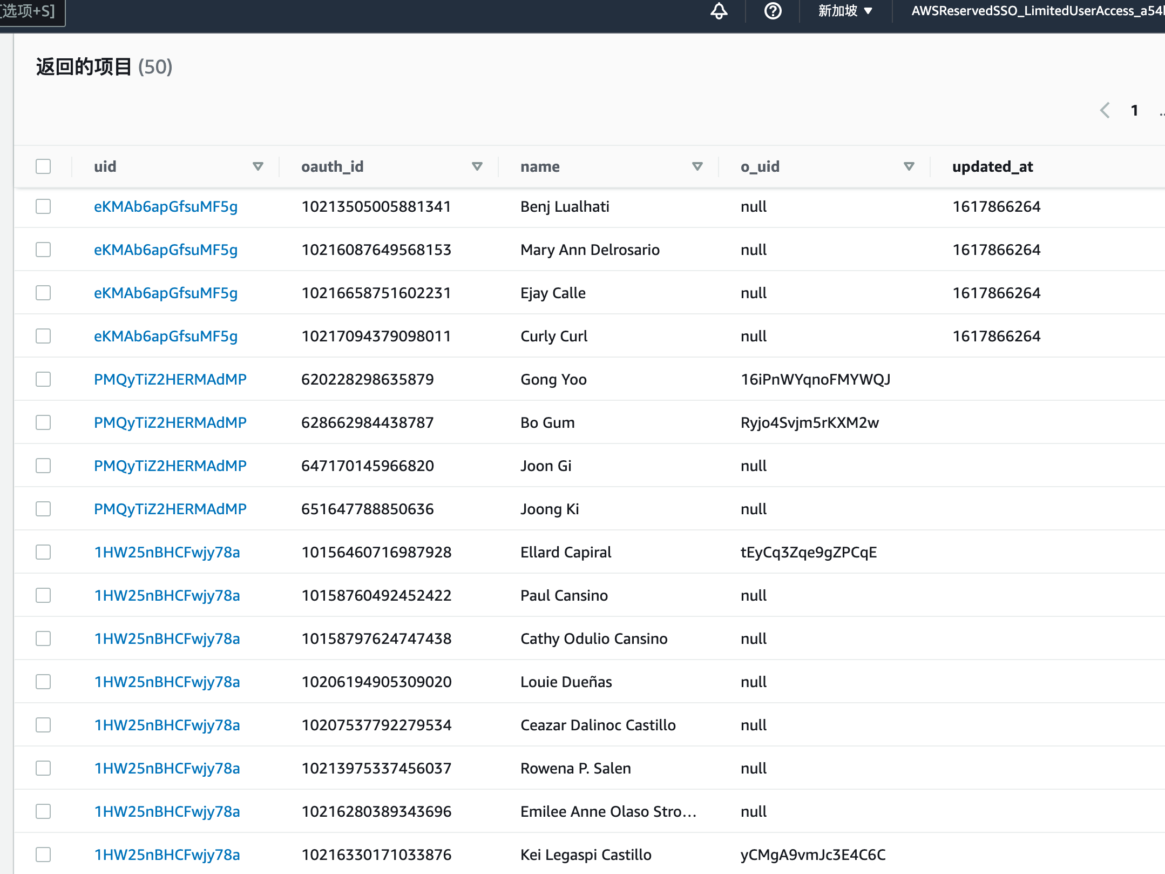The height and width of the screenshot is (874, 1165).
Task: Open the uid column sort triangle
Action: pyautogui.click(x=258, y=166)
